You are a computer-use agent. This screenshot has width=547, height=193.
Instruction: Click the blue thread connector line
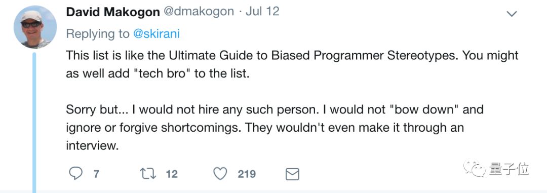coord(34,123)
